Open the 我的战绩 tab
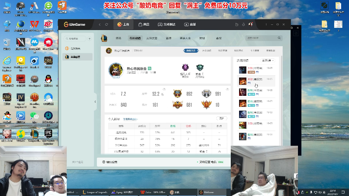Screen dimensions: 349x196 [x=135, y=38]
